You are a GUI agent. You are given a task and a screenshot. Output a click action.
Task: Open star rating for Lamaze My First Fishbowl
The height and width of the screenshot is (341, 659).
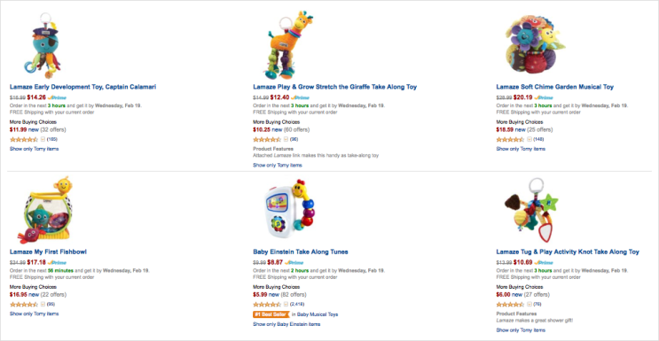click(24, 304)
